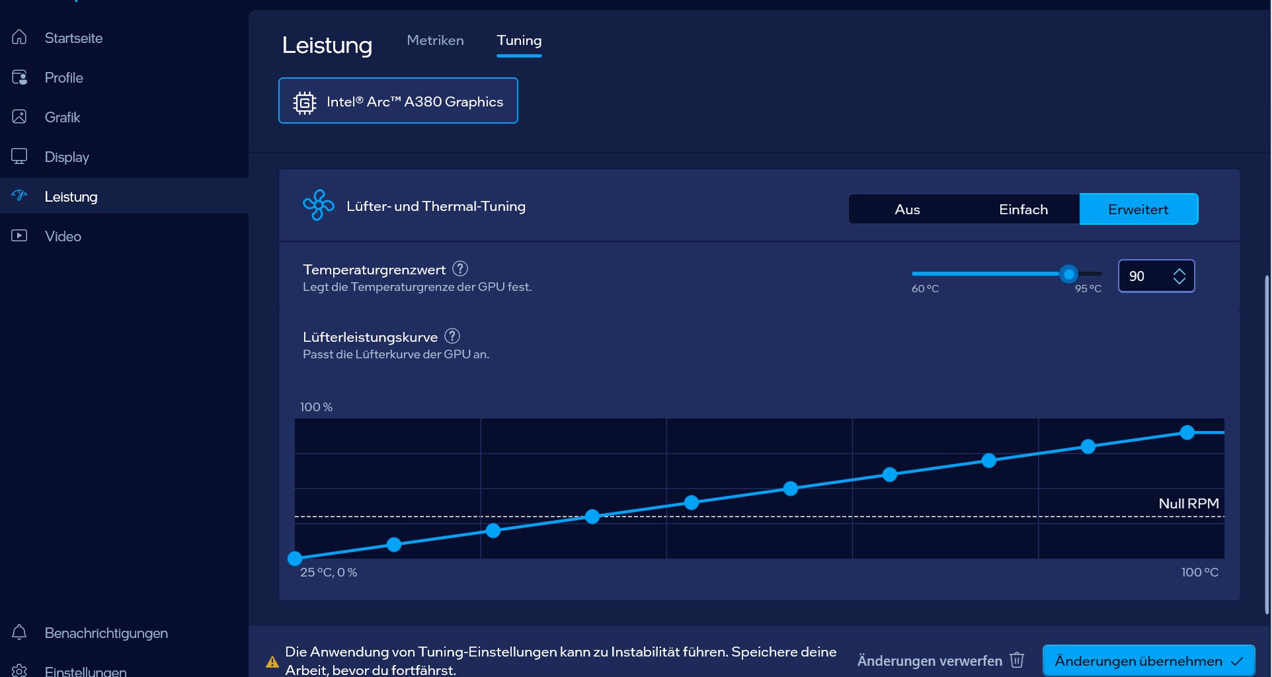The width and height of the screenshot is (1272, 677).
Task: Click the 95 °C slider maximum label
Action: [1088, 288]
